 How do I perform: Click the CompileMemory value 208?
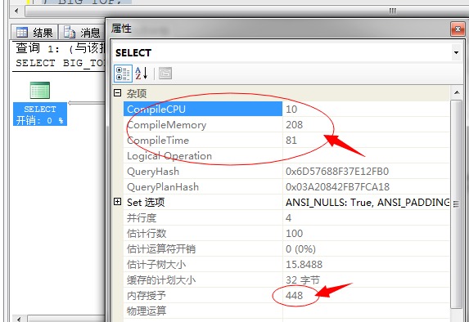(x=294, y=124)
